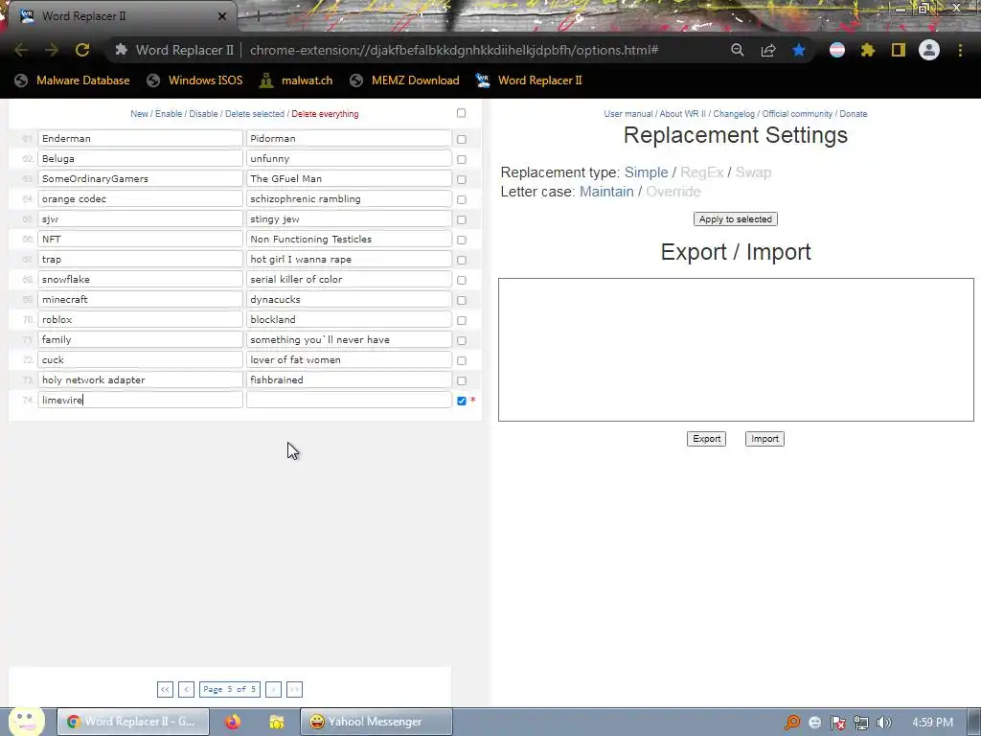The height and width of the screenshot is (736, 981).
Task: Open the Donate link
Action: click(x=854, y=114)
